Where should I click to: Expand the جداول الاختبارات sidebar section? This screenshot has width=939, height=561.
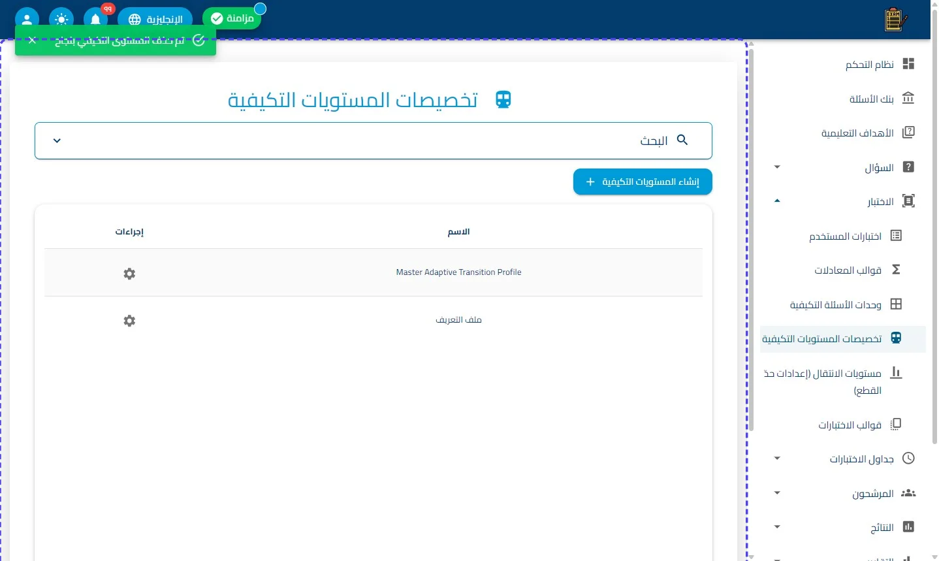click(x=777, y=458)
